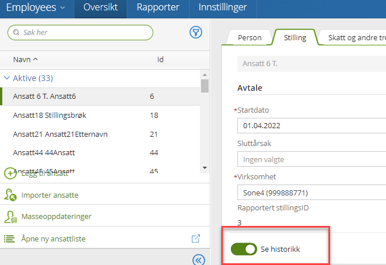The image size is (386, 265).
Task: Click the Avtale section heading
Action: pyautogui.click(x=249, y=88)
